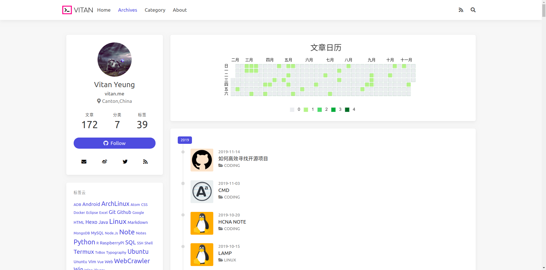Select the Hexo tag
Screen dimensions: 546x270
point(91,222)
